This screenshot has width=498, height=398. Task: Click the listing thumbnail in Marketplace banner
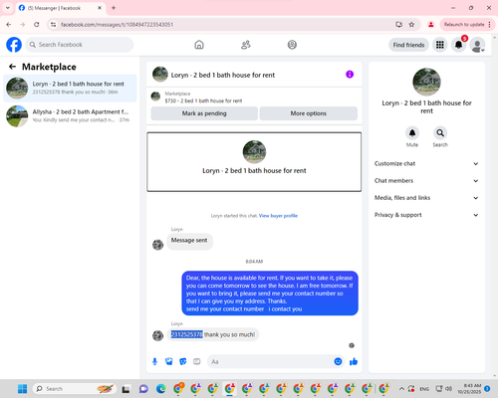point(155,97)
